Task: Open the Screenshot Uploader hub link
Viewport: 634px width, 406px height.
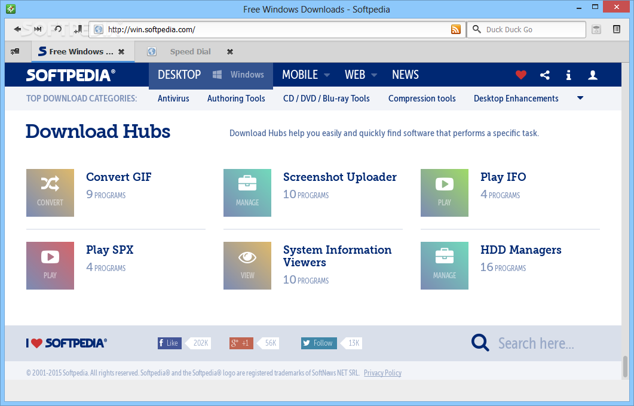Action: pos(340,177)
